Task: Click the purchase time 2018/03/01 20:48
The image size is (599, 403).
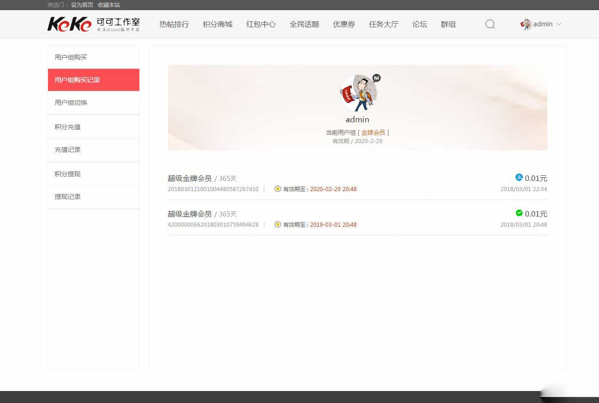Action: point(524,225)
